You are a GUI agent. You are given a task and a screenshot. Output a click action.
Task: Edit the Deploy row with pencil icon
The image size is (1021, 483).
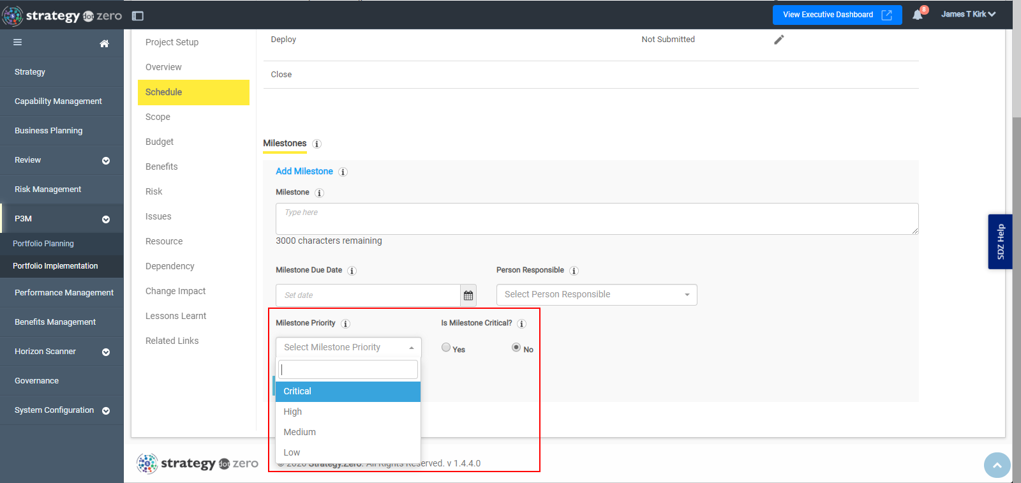tap(779, 40)
